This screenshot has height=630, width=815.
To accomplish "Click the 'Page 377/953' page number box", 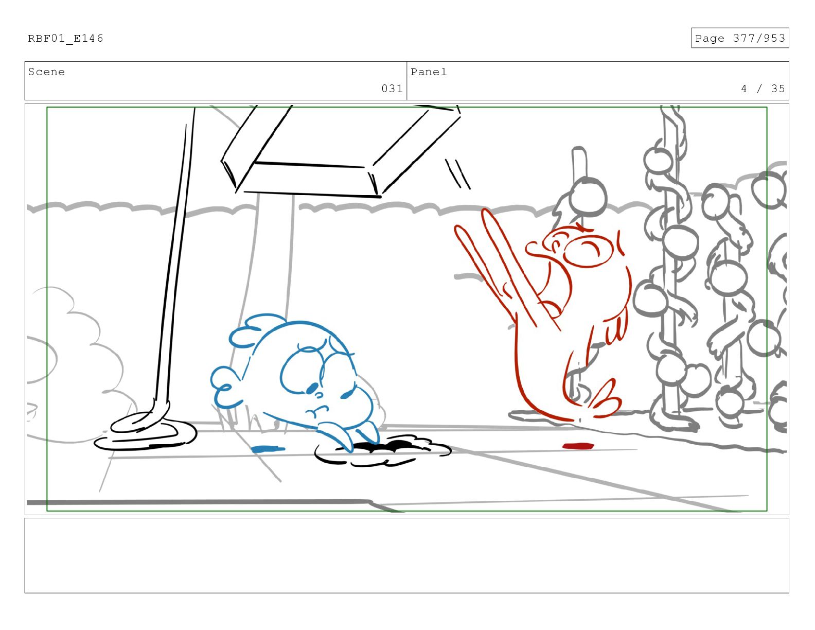I will point(740,38).
